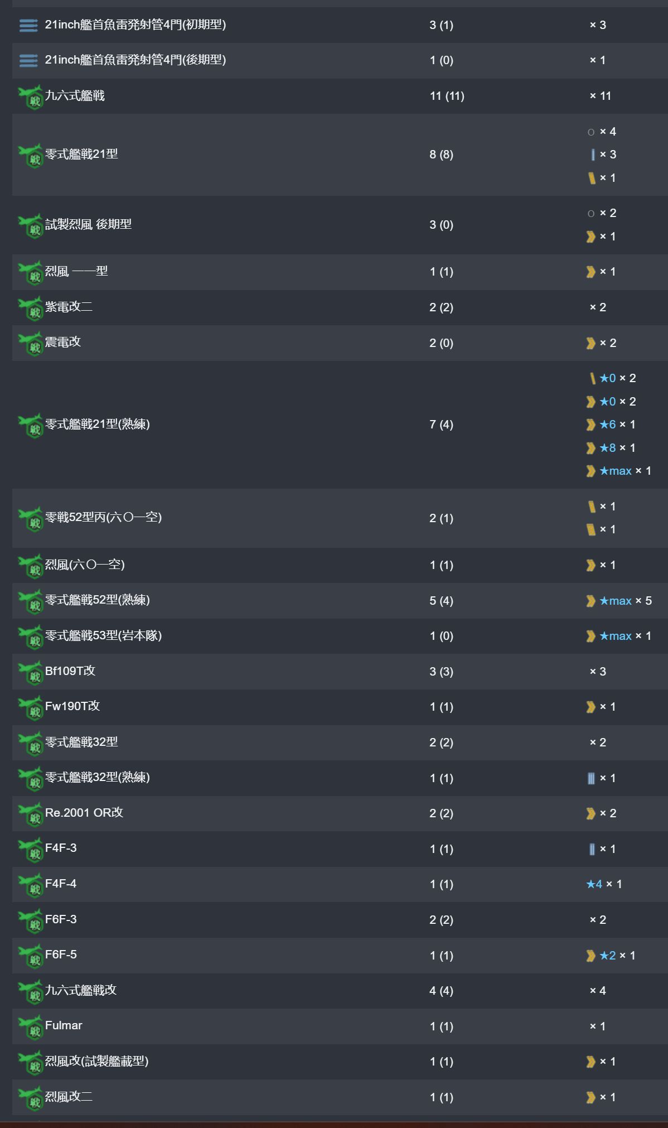Select the 零式艦戦21型(熟練) equipment name

[x=97, y=425]
